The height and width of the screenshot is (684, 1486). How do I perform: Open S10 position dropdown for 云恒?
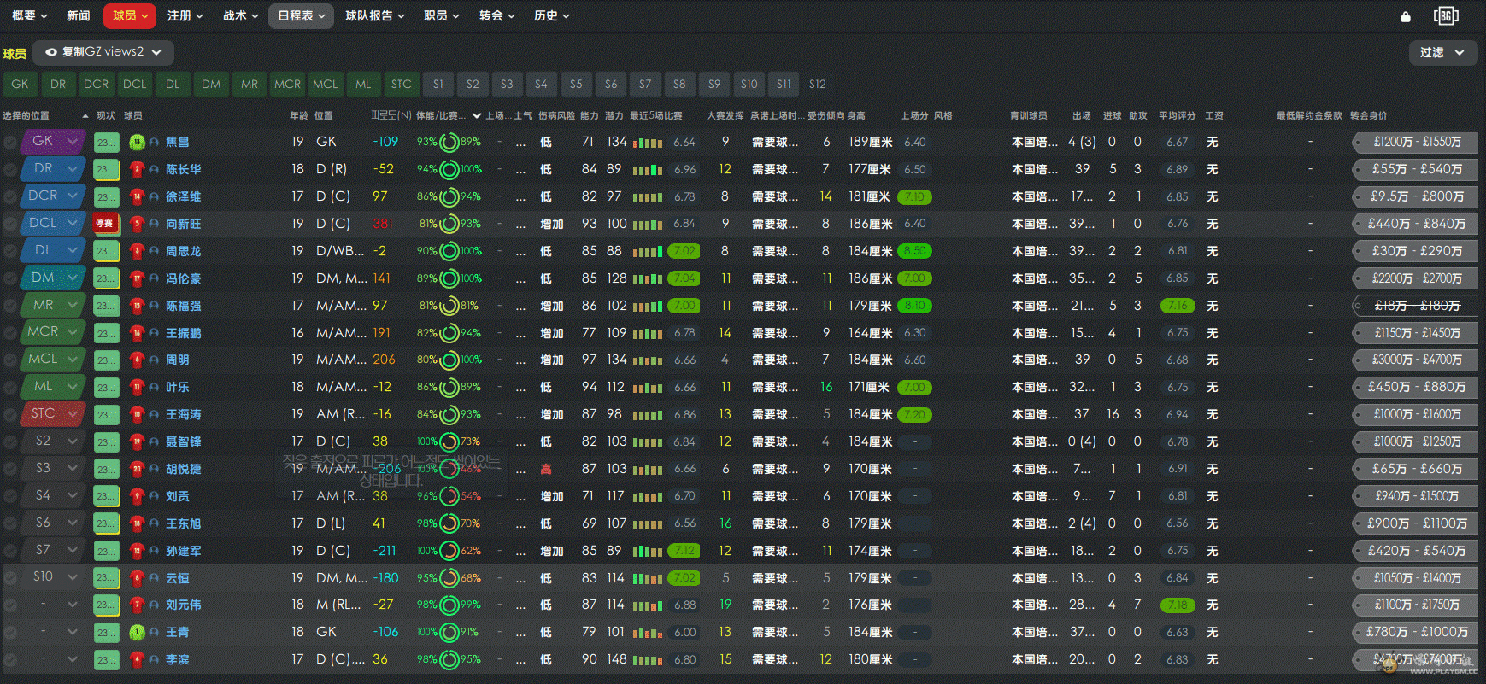[54, 577]
